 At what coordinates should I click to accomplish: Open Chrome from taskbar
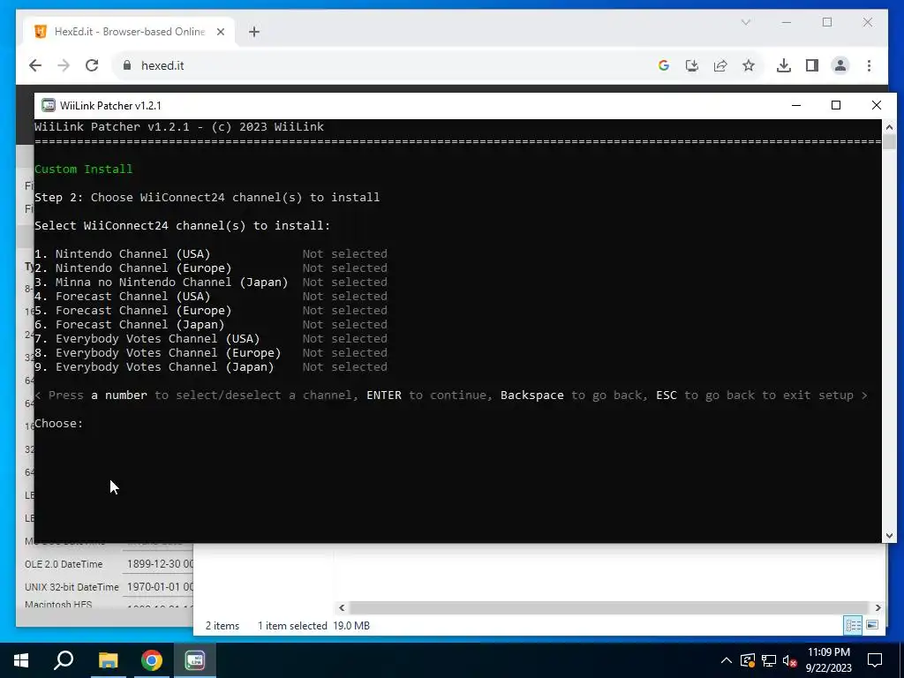(152, 660)
